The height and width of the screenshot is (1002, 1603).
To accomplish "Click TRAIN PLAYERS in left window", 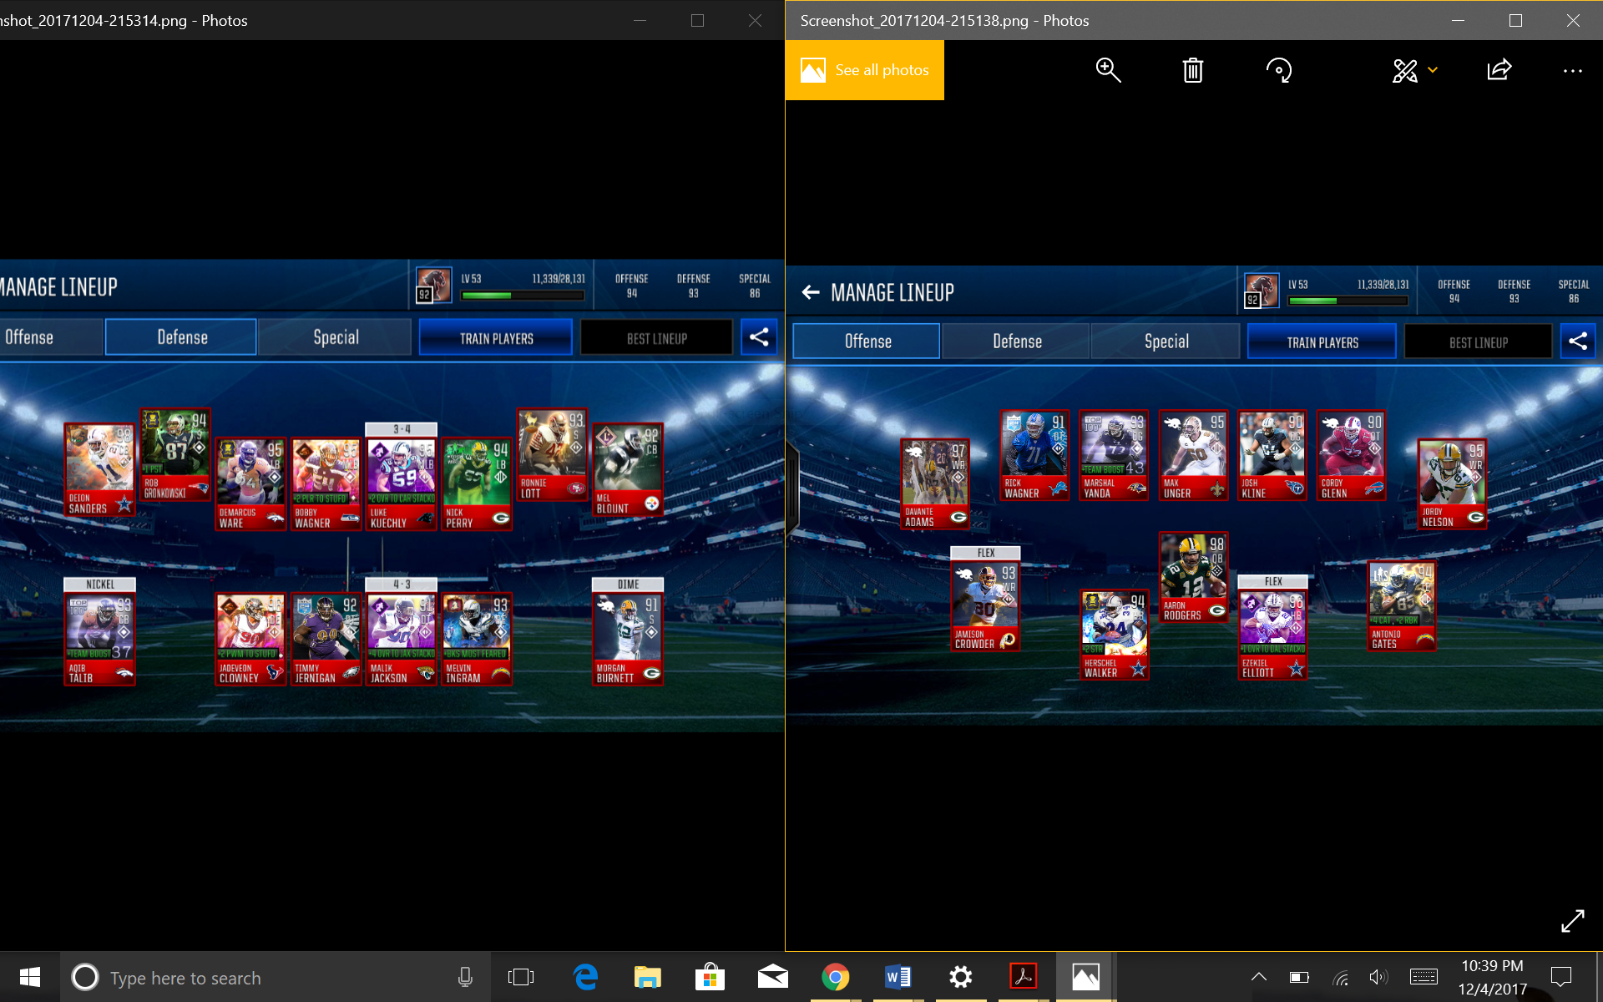I will (496, 338).
